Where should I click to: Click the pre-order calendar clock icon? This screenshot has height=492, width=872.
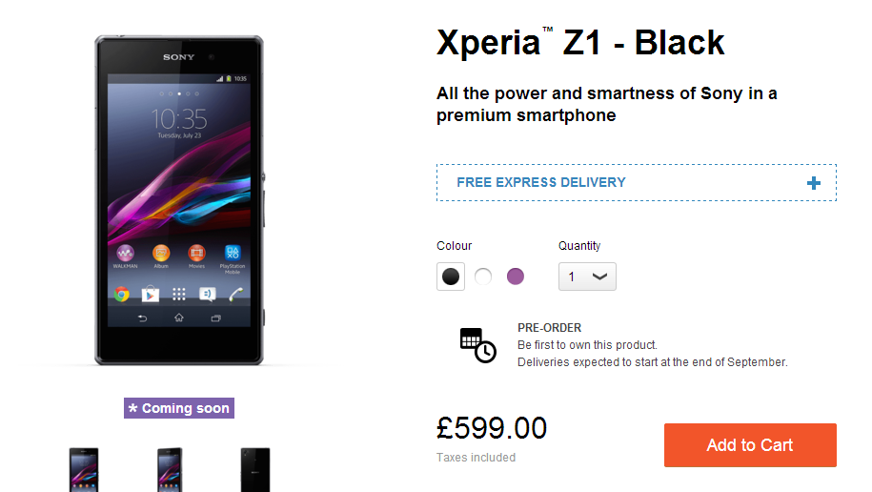click(477, 345)
